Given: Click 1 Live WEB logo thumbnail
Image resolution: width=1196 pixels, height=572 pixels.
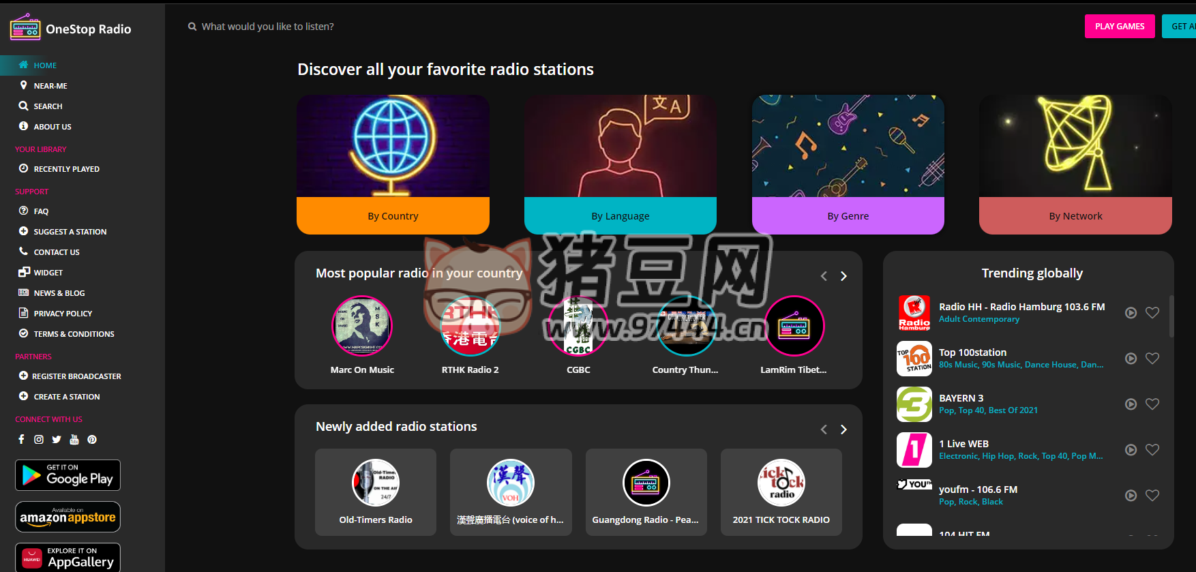Looking at the screenshot, I should click(x=914, y=450).
